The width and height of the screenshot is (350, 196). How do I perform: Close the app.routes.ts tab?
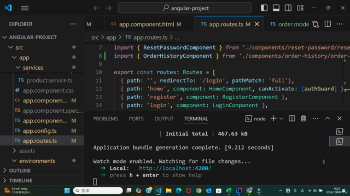(257, 24)
